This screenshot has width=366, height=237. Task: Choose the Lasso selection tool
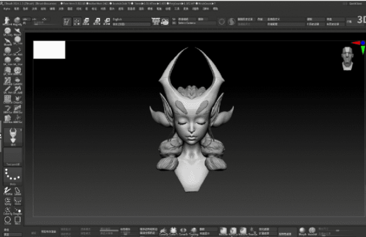tap(17, 191)
